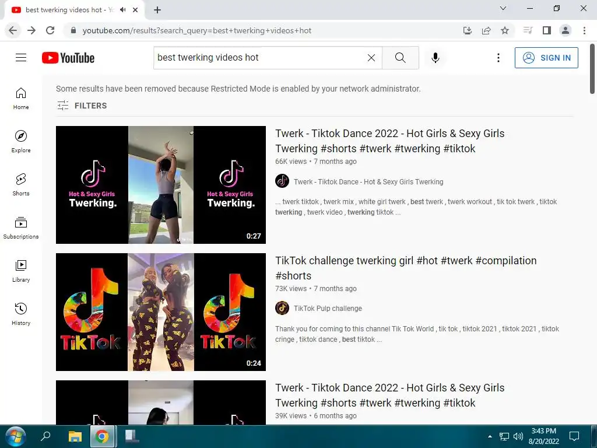Bookmark this page with star icon

coord(505,30)
